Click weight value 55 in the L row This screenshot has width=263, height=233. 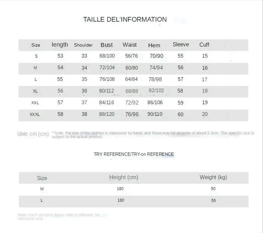coord(213,201)
